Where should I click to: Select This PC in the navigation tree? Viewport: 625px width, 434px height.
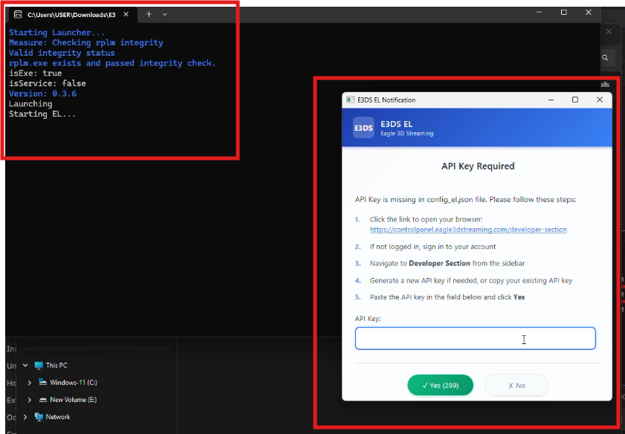point(56,365)
